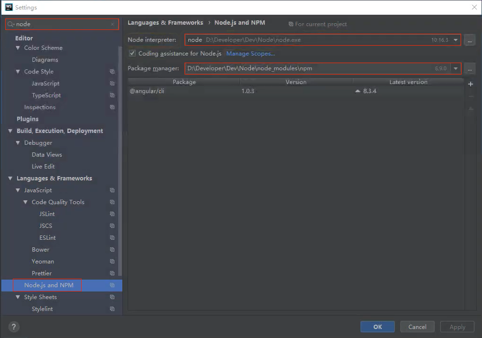Click project-level icon beside Yeoman
Viewport: 482px width, 338px height.
[x=112, y=262]
